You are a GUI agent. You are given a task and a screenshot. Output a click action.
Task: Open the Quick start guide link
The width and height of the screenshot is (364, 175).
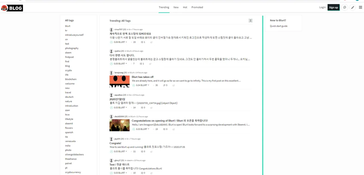279,26
